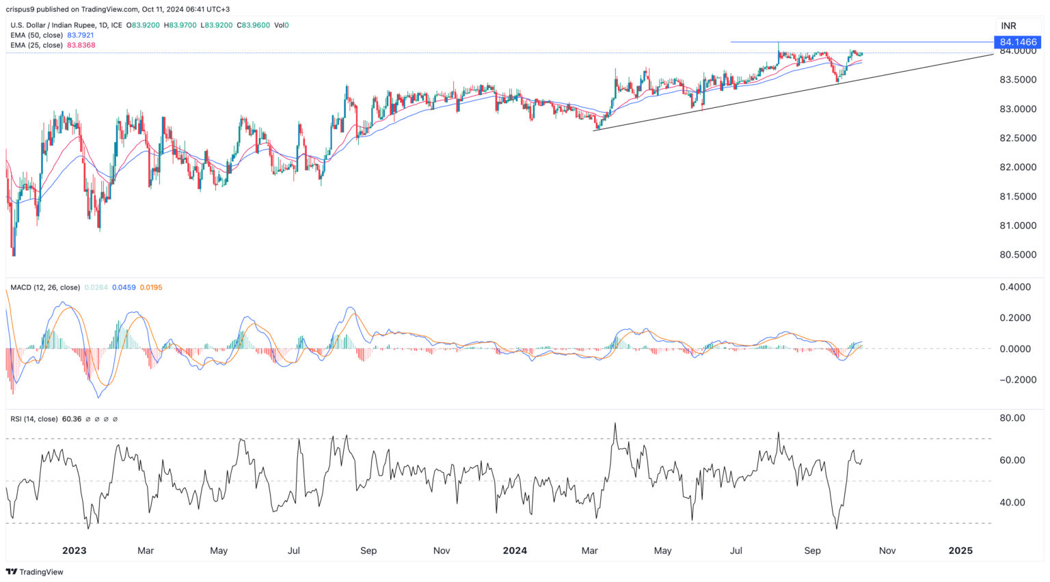Click the blue 84.1466 price label
This screenshot has width=1050, height=582.
click(1019, 42)
